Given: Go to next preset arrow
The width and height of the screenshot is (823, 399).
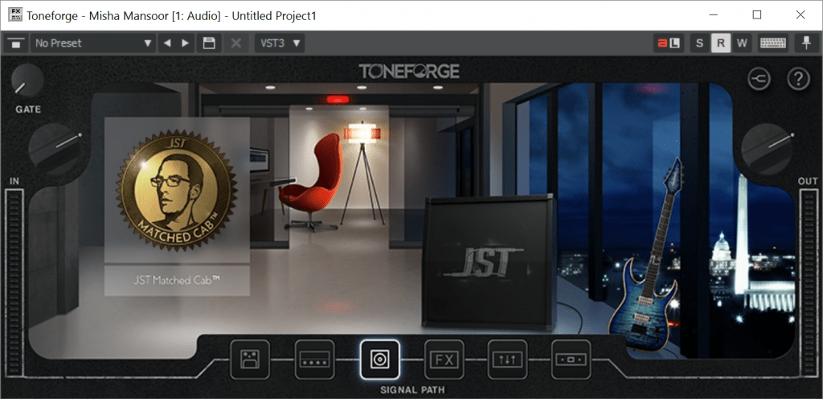Looking at the screenshot, I should (186, 43).
